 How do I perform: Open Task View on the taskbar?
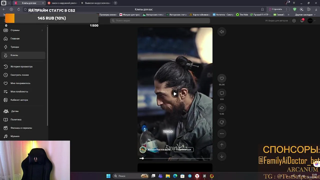coord(153,176)
